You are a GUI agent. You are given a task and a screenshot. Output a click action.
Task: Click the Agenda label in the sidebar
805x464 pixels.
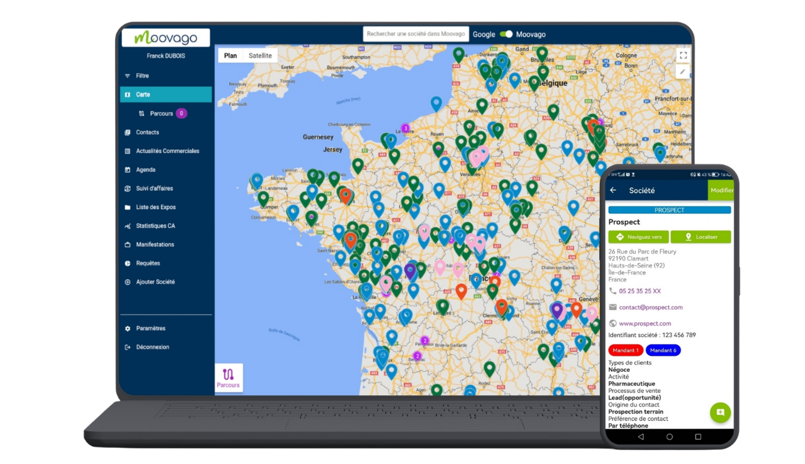coord(146,170)
